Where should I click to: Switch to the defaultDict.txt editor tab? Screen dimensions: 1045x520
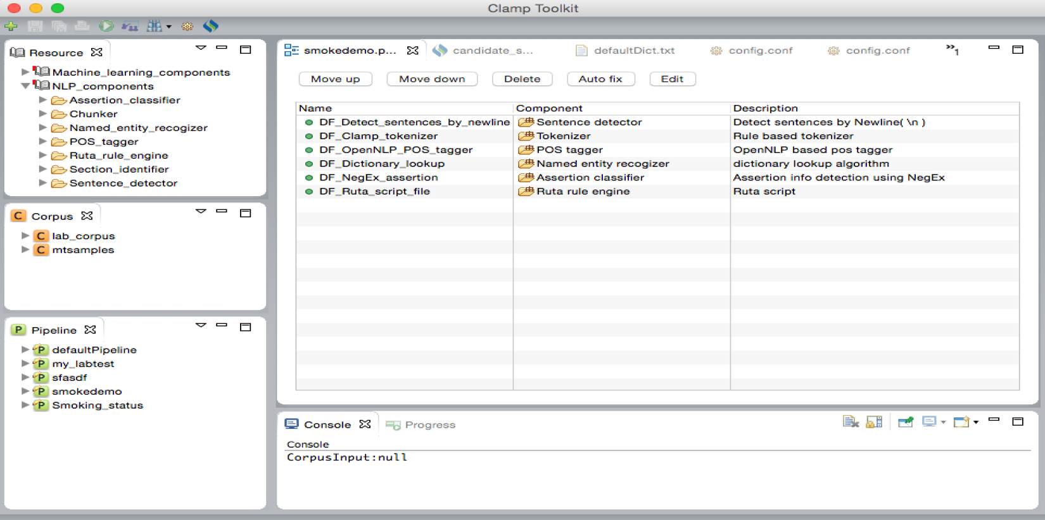click(633, 51)
